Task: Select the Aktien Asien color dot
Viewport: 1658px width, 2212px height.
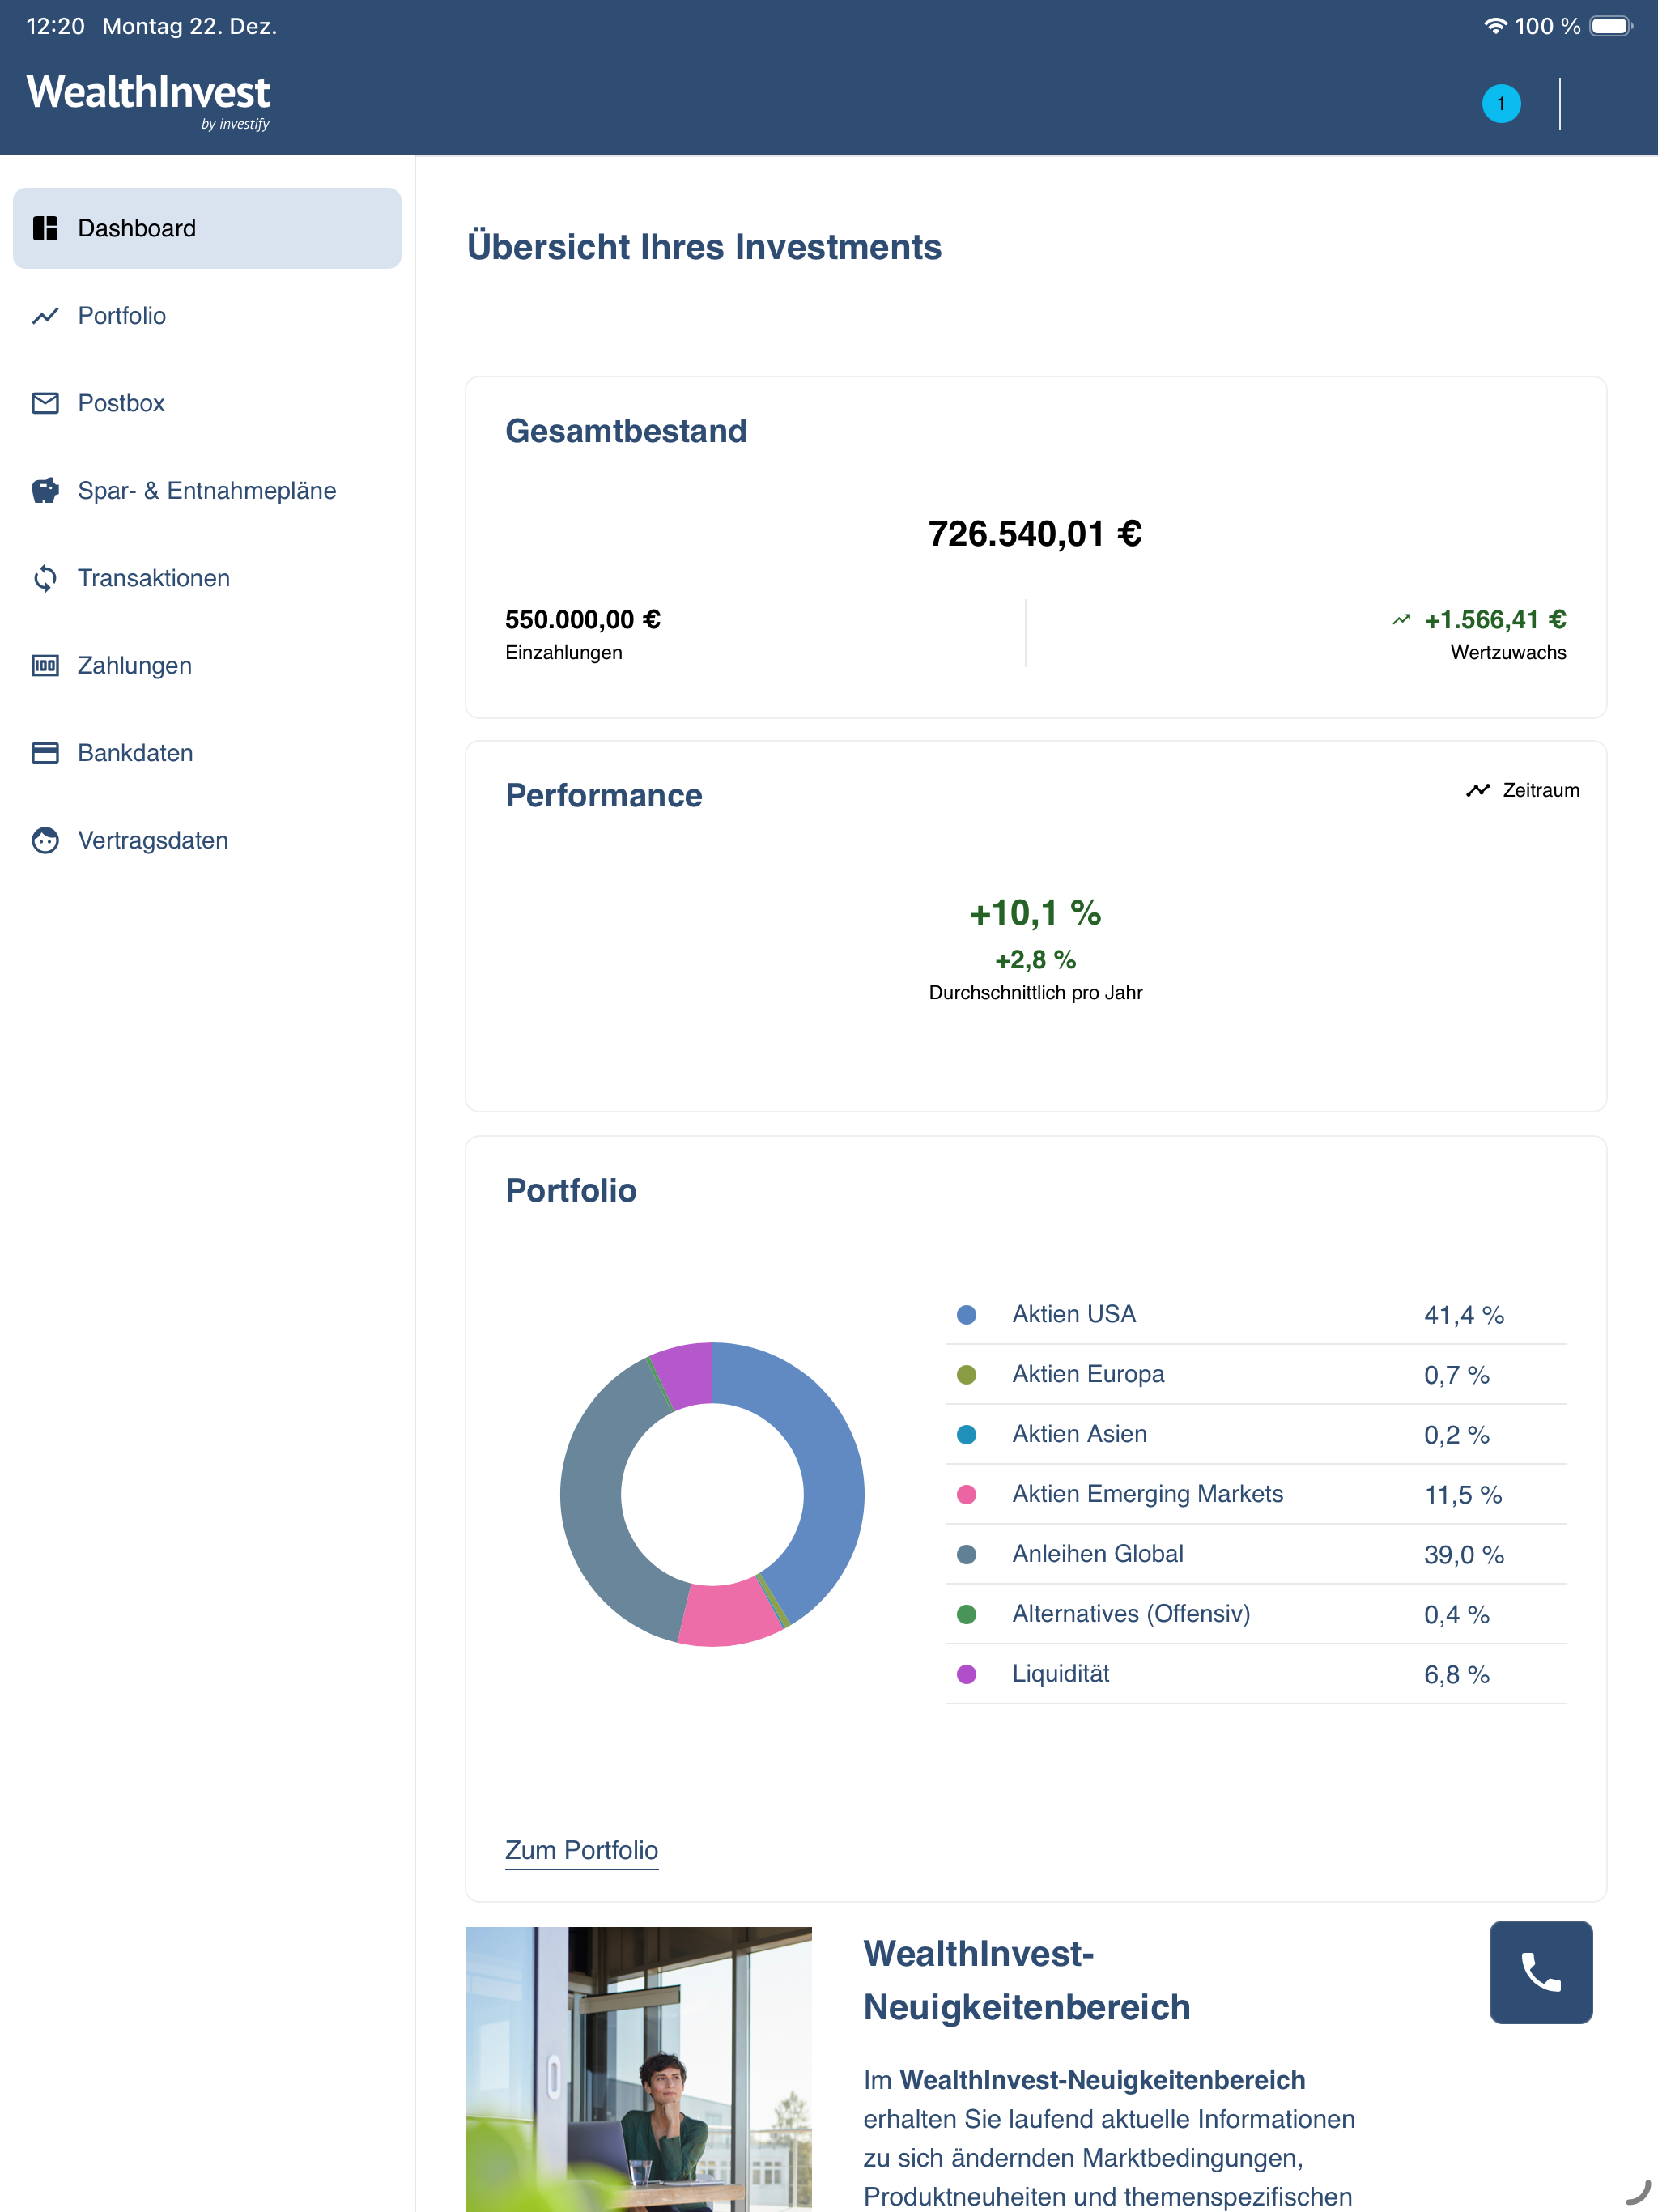Action: pos(966,1434)
